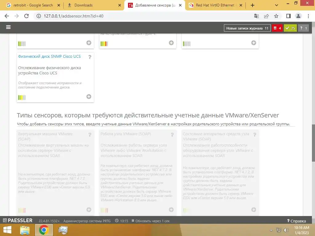Show the 4 red alarm sensors
Image resolution: width=315 pixels, height=236 pixels.
(x=277, y=28)
